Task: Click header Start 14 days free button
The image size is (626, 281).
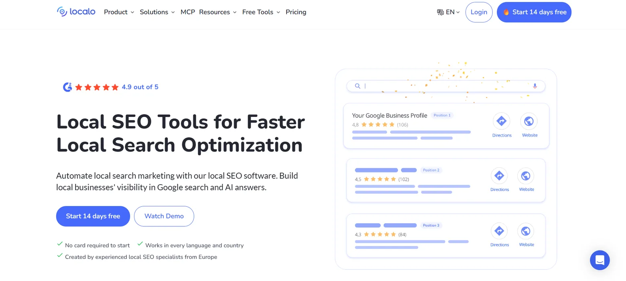Action: tap(534, 12)
